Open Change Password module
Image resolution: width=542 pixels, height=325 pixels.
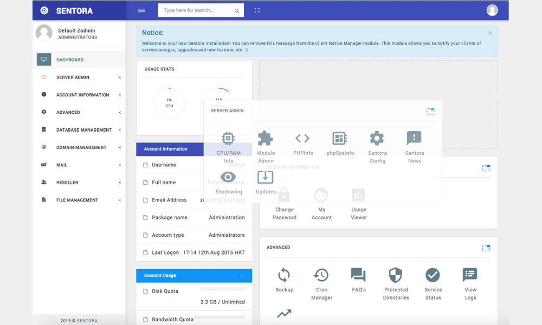pos(285,204)
